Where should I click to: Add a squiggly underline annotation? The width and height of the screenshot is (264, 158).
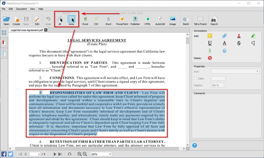[x=224, y=43]
